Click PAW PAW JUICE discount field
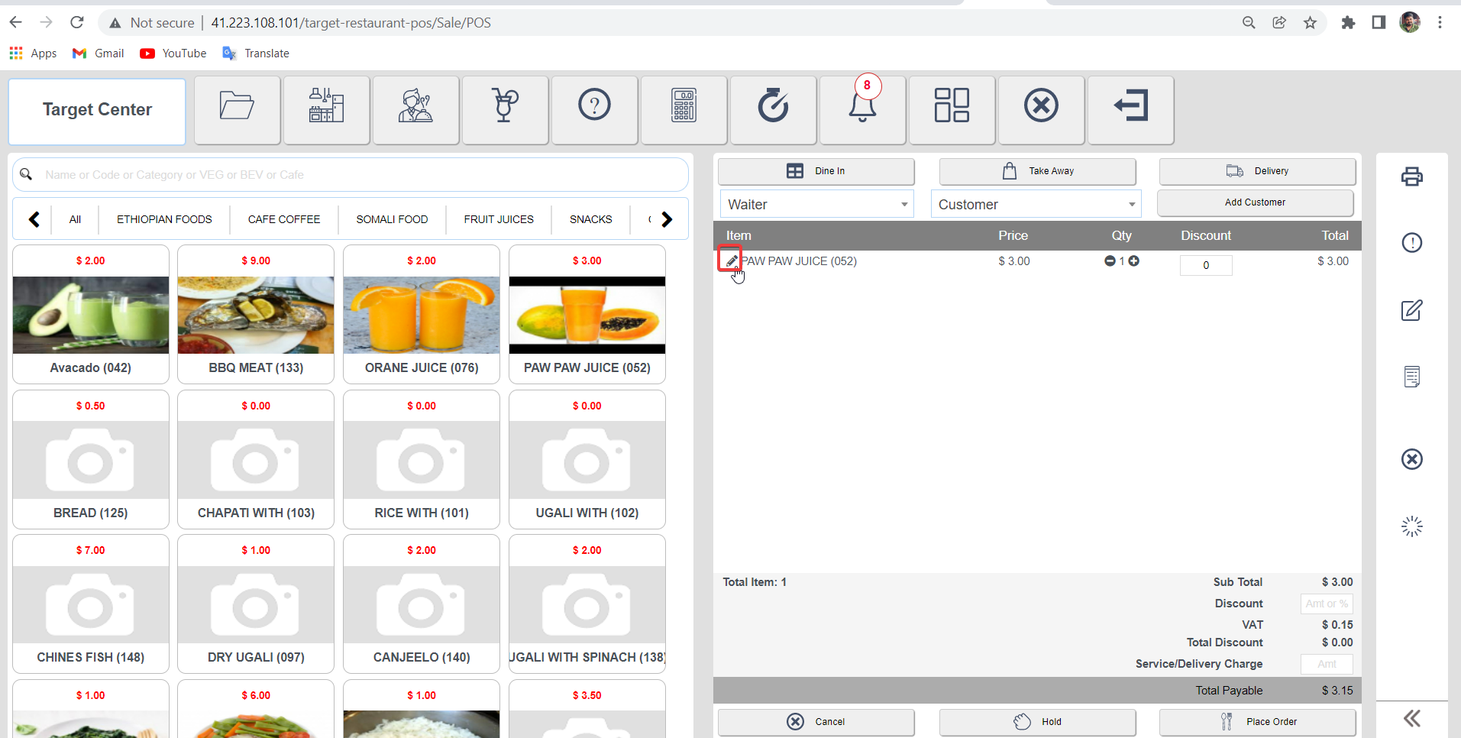 point(1206,265)
